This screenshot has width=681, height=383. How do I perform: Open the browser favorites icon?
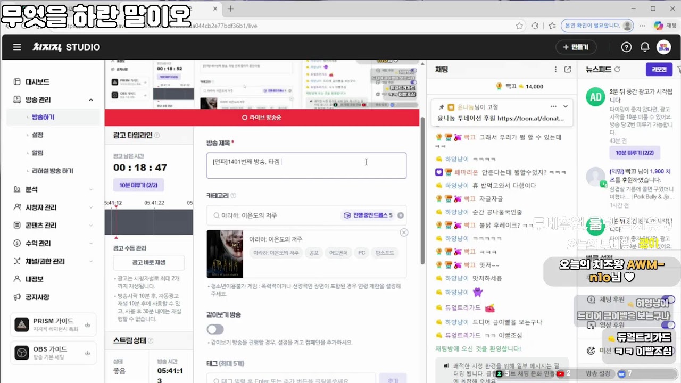pyautogui.click(x=552, y=26)
